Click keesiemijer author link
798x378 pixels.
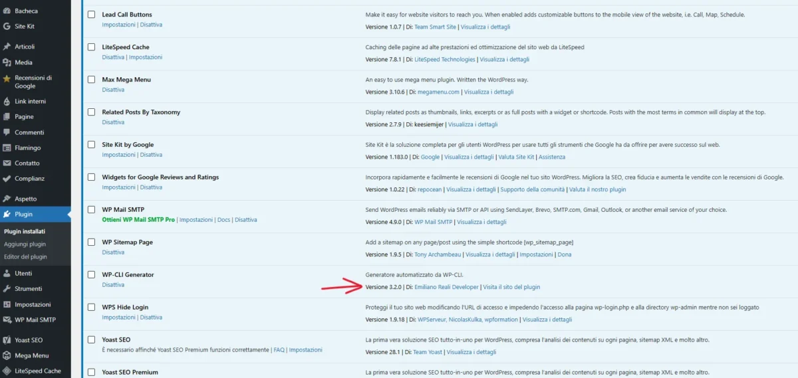click(429, 124)
